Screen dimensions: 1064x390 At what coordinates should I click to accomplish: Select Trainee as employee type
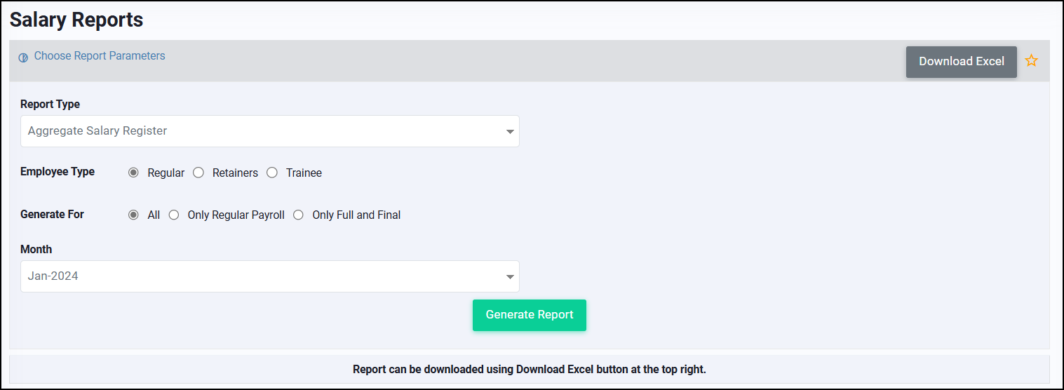(x=272, y=173)
